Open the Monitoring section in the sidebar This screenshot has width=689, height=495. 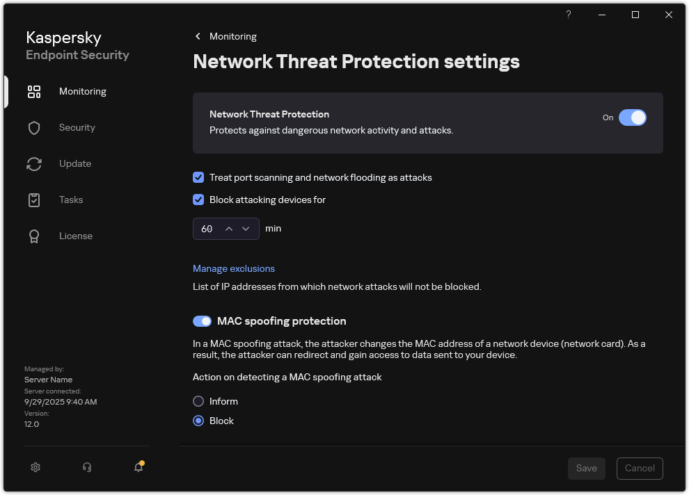coord(82,91)
